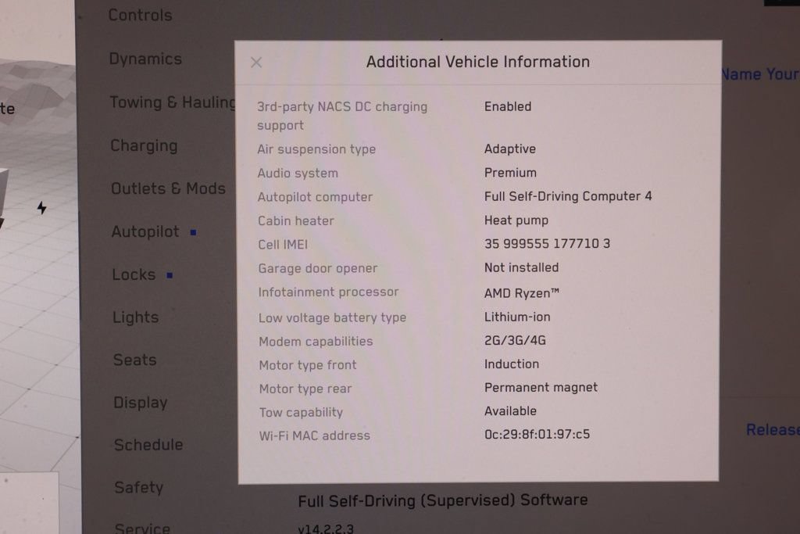The image size is (800, 534).
Task: Open the Locks settings menu
Action: pyautogui.click(x=134, y=274)
